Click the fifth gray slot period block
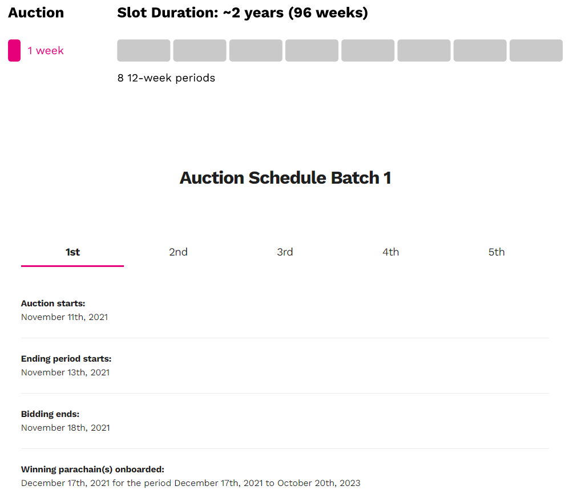Viewport: 569px width, 494px height. coord(368,51)
